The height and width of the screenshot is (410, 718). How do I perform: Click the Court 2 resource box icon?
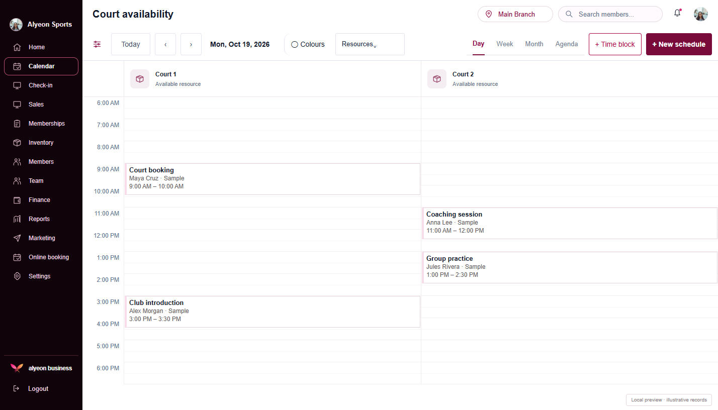[437, 79]
